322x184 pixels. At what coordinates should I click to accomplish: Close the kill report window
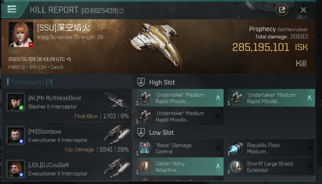tap(303, 10)
